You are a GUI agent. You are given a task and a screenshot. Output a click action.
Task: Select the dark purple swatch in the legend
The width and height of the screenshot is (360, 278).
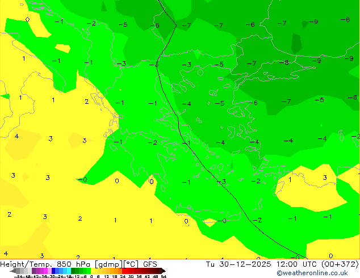click(x=34, y=271)
